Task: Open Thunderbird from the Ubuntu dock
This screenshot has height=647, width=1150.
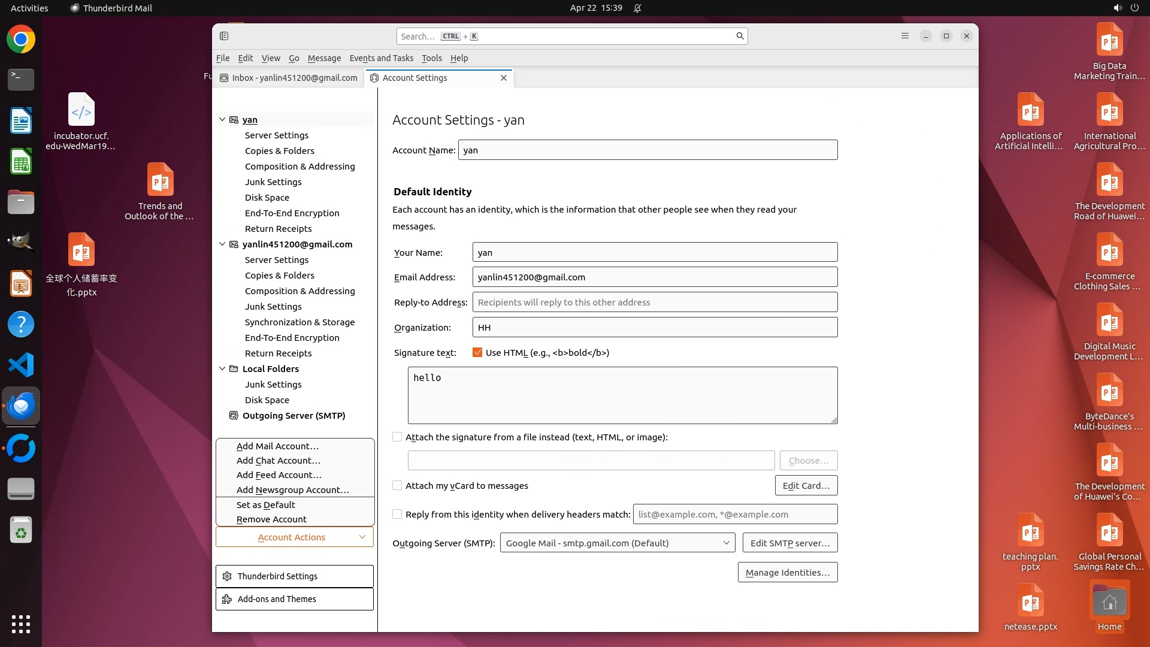Action: [x=21, y=406]
